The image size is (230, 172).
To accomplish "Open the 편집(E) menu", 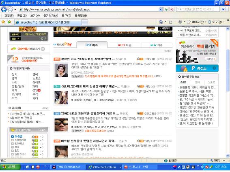I will 22,15.
